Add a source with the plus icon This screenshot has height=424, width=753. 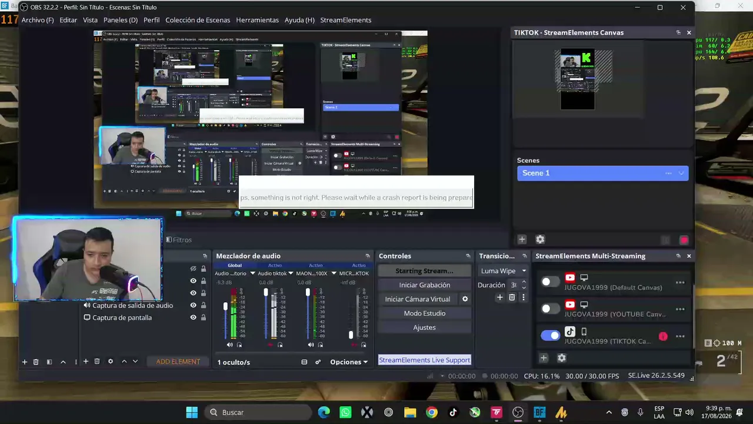(86, 362)
